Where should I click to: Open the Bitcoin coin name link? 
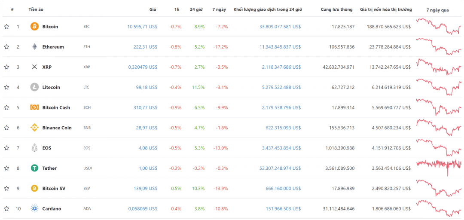(x=50, y=27)
